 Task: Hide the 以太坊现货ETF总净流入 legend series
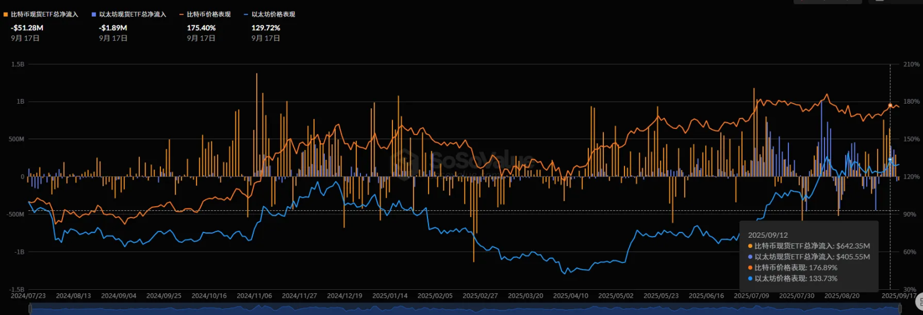click(132, 14)
